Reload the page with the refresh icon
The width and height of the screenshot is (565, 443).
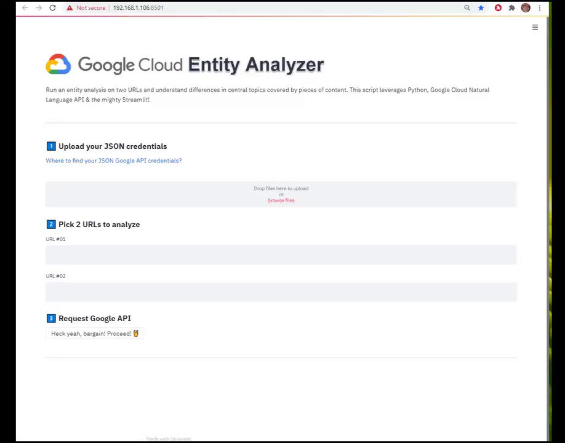point(52,8)
